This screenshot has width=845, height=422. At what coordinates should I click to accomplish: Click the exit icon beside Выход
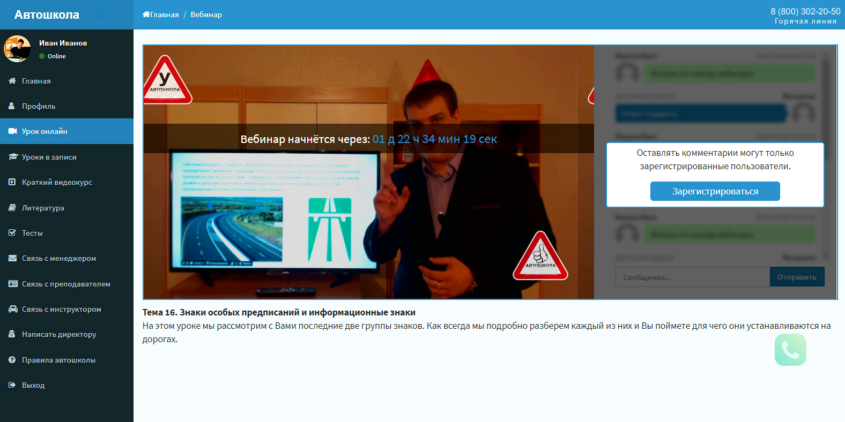click(x=12, y=385)
